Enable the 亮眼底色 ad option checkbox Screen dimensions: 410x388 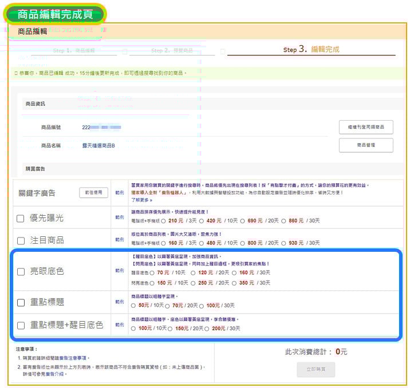21,272
